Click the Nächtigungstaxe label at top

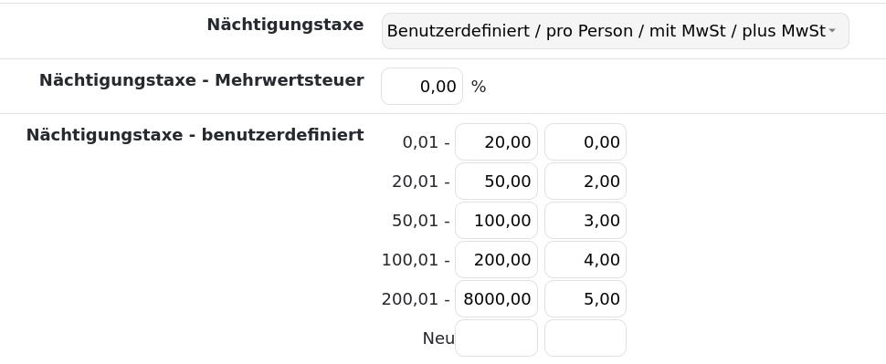point(285,26)
